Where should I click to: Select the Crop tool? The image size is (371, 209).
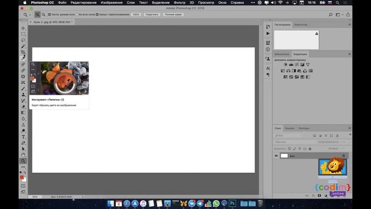pos(23,52)
